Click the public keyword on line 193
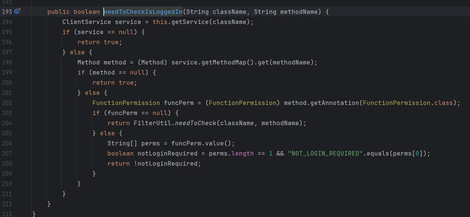This screenshot has width=470, height=217. click(x=58, y=12)
